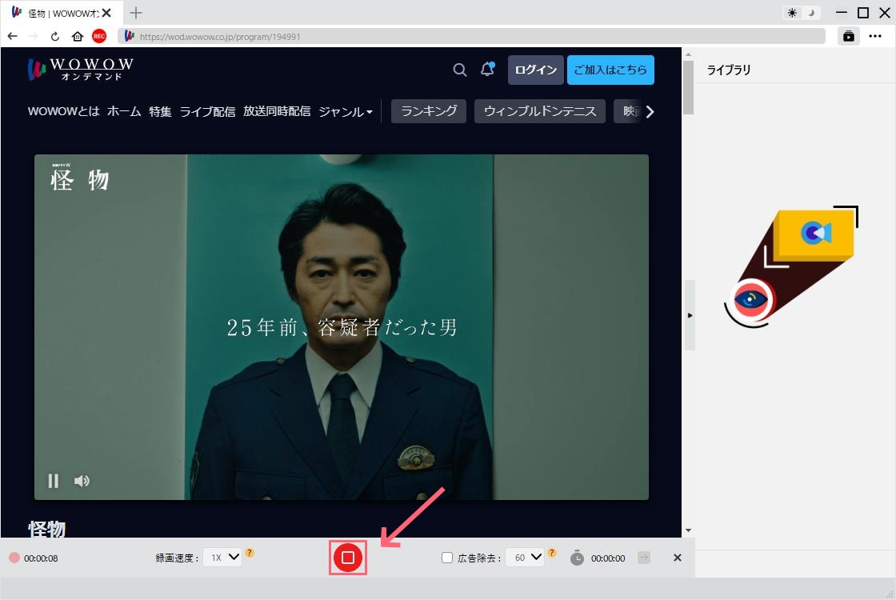Mute the video with speaker icon

(82, 481)
